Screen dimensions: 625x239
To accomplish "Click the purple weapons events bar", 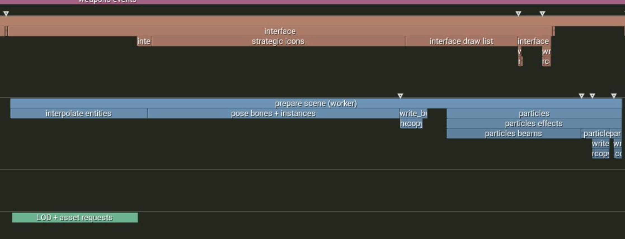I will pos(312,2).
